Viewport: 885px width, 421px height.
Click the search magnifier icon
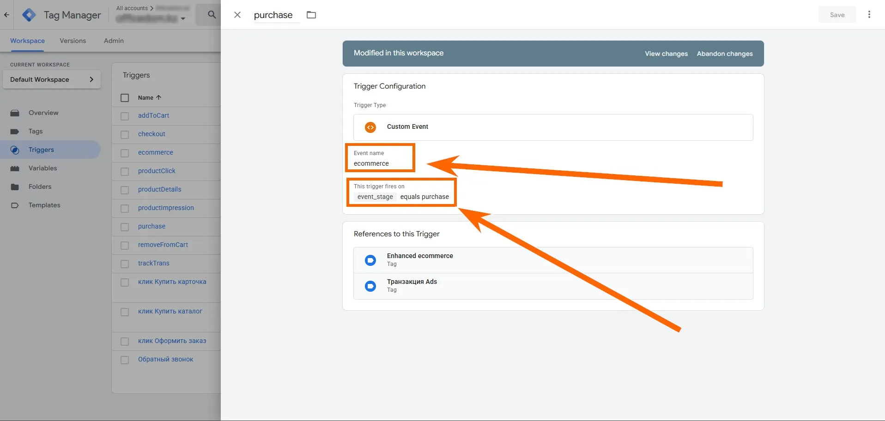[212, 15]
